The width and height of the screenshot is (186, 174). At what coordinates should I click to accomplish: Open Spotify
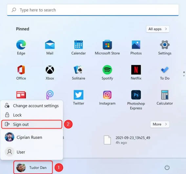point(107,72)
